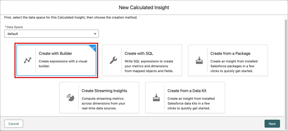Click the Create from a Data Kit icon
The width and height of the screenshot is (288, 131).
[x=156, y=98]
